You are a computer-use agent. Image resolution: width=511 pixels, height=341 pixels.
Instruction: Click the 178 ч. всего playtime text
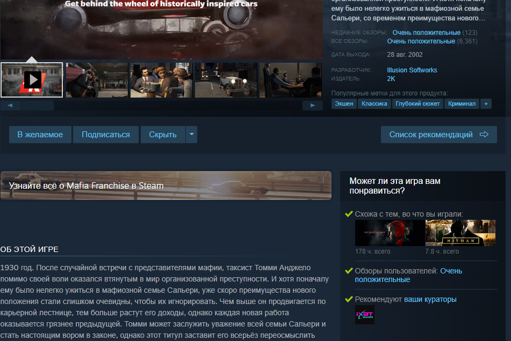click(x=372, y=251)
